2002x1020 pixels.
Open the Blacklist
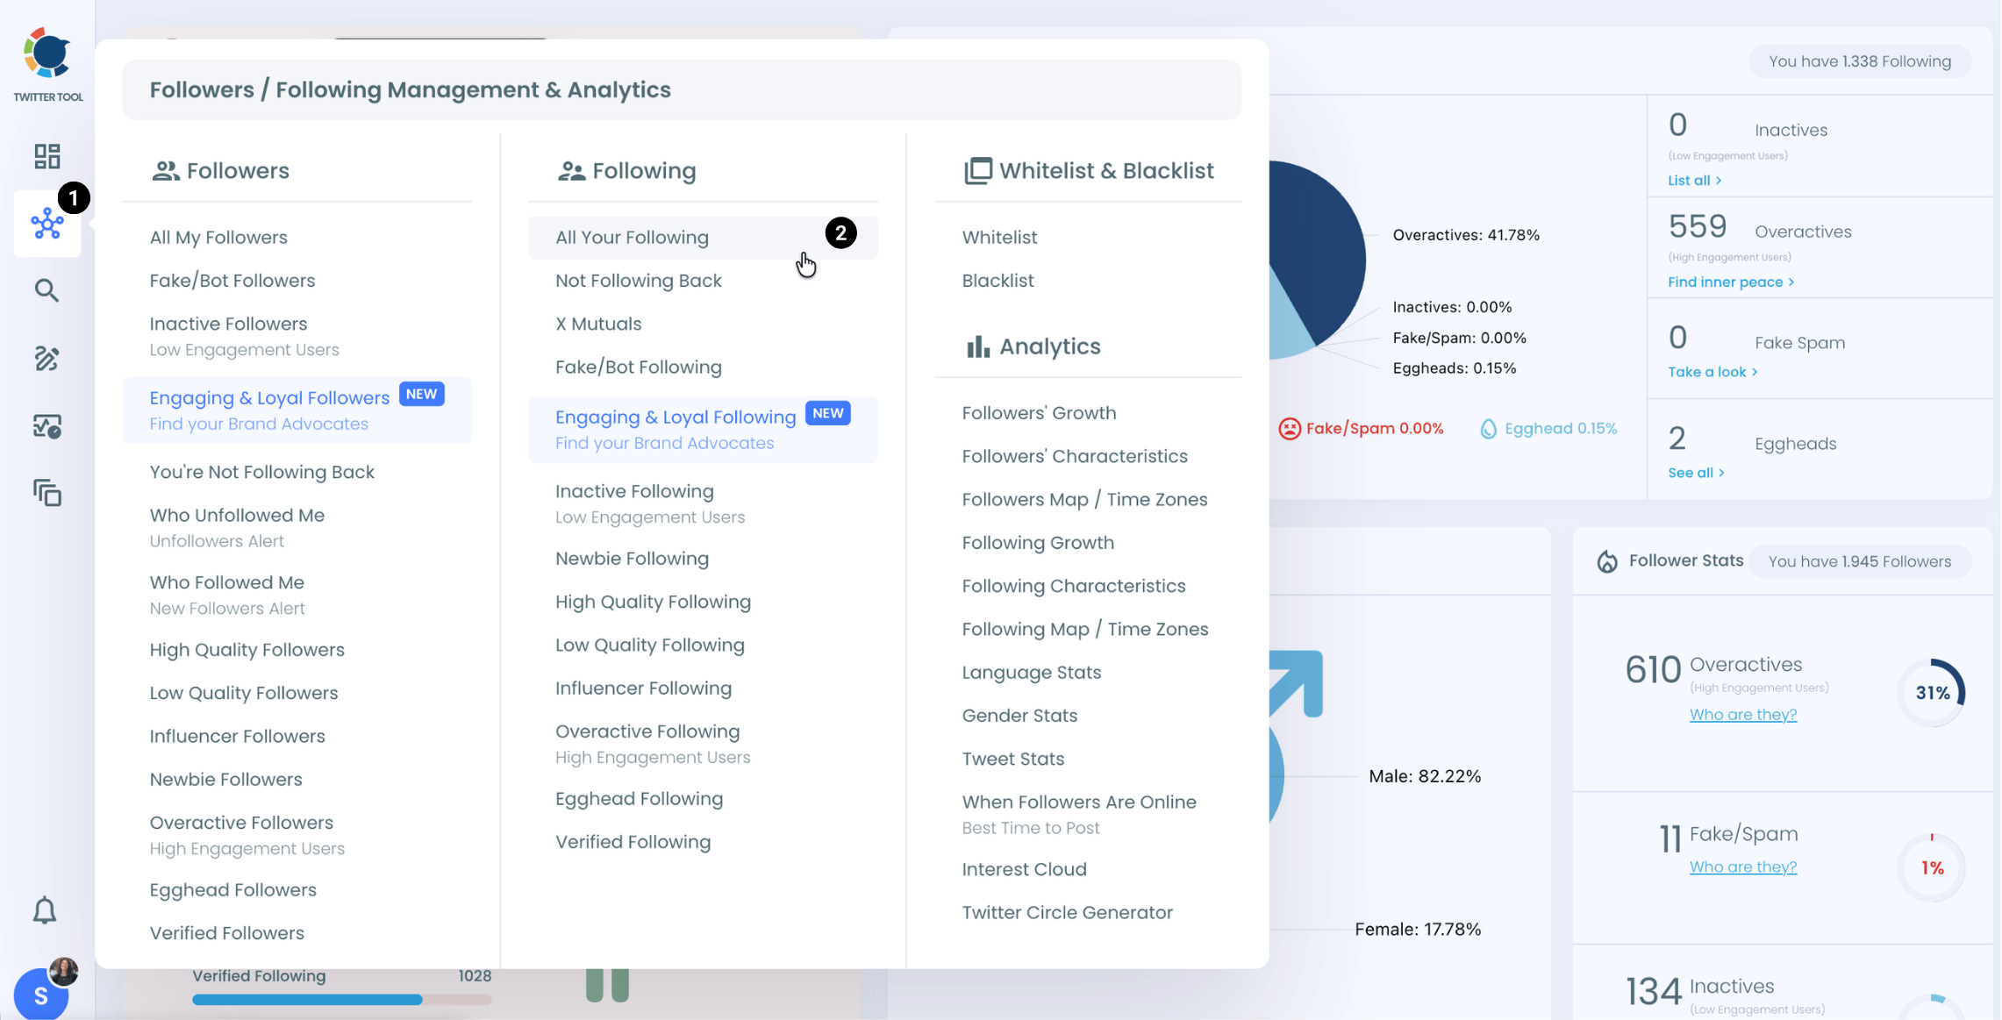pos(997,281)
